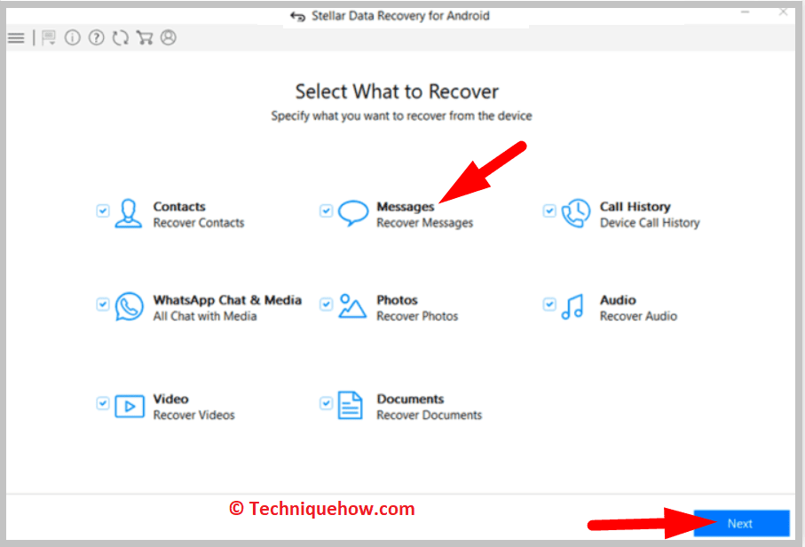This screenshot has height=547, width=805.
Task: Click the 'Messages' label
Action: pos(406,207)
